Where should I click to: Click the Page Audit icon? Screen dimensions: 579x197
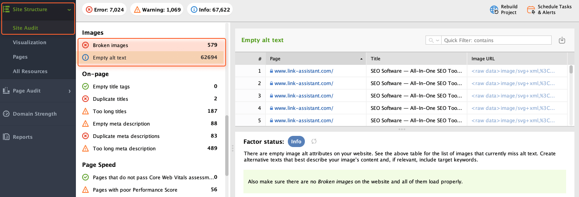[x=6, y=90]
